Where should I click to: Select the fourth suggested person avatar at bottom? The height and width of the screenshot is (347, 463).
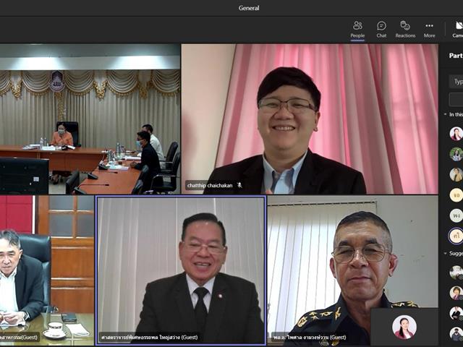coord(456,334)
